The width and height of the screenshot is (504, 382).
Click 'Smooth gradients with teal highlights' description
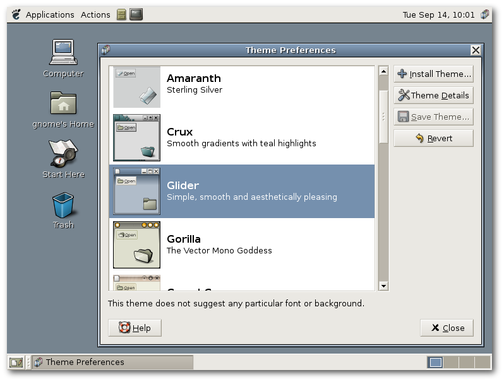pyautogui.click(x=241, y=143)
